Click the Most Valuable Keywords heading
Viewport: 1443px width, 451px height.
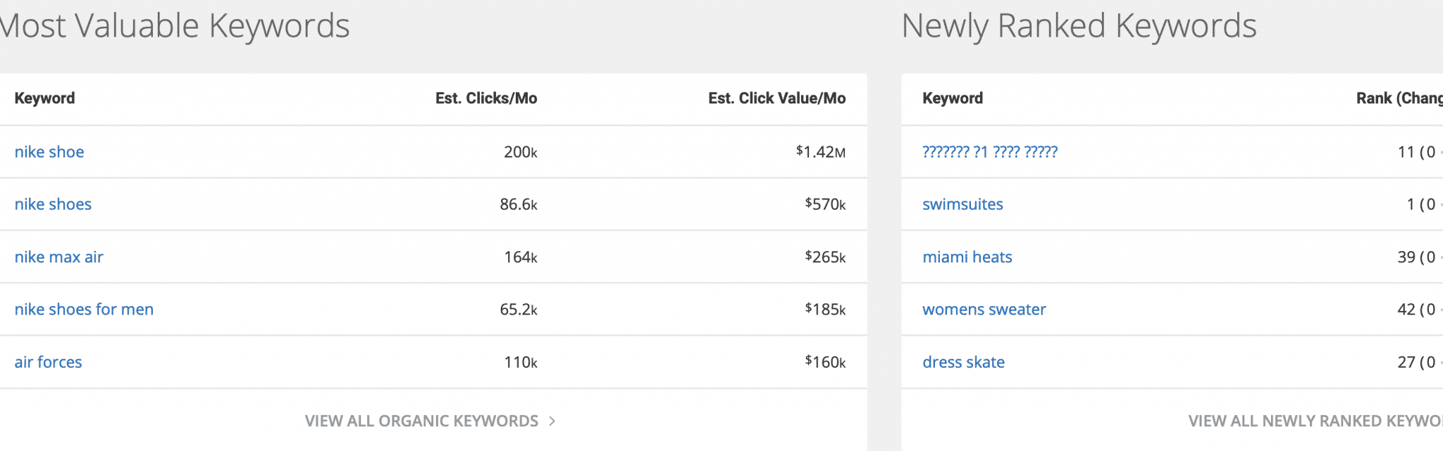pyautogui.click(x=175, y=27)
